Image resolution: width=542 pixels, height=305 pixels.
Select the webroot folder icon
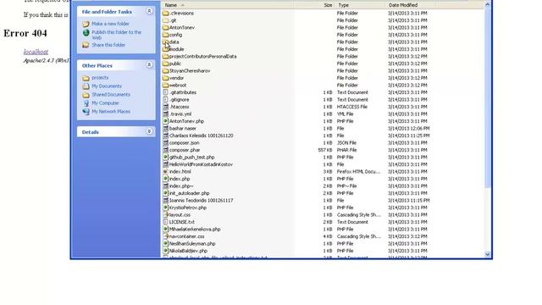pyautogui.click(x=166, y=85)
